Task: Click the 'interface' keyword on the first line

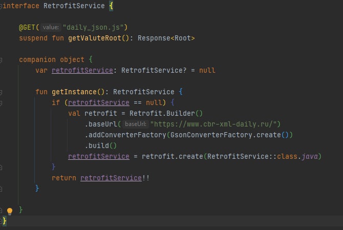Action: (x=21, y=6)
